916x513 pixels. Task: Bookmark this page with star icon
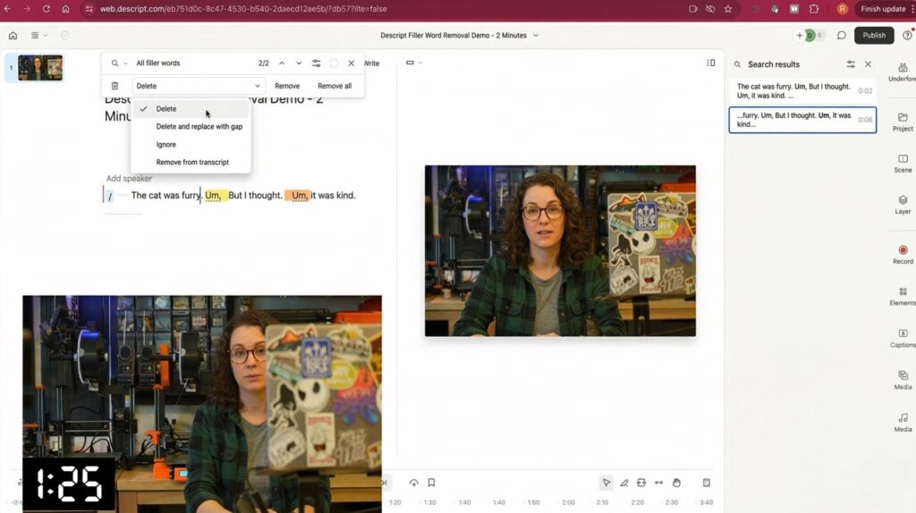coord(728,9)
